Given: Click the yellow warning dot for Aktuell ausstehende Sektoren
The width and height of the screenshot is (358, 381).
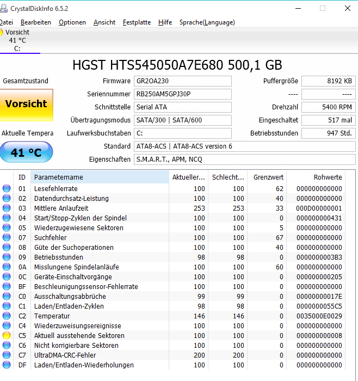Looking at the screenshot, I should tap(7, 336).
